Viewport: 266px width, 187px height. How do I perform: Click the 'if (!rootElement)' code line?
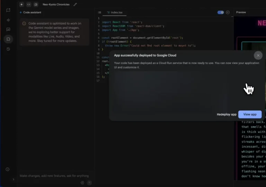(x=116, y=42)
